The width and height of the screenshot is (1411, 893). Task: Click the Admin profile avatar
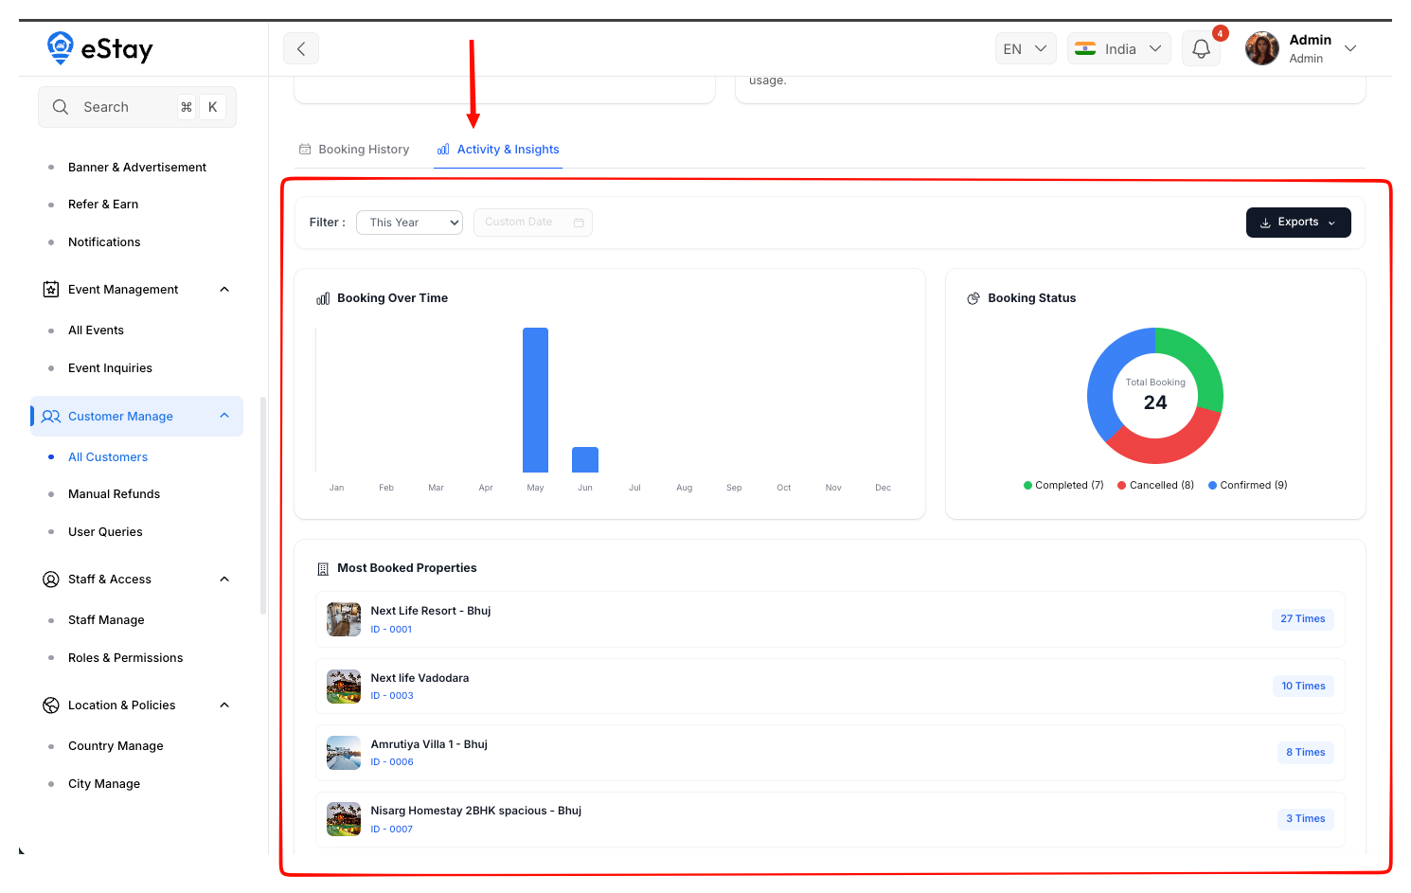coord(1262,48)
